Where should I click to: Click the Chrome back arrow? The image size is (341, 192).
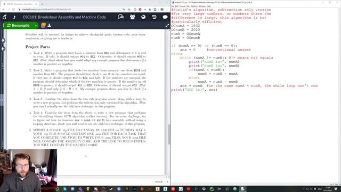3,10
